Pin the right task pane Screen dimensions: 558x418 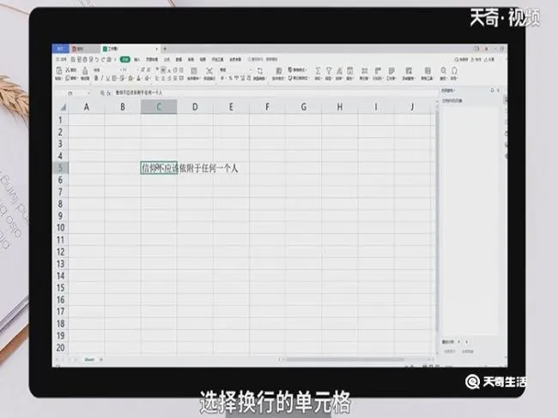(x=492, y=91)
